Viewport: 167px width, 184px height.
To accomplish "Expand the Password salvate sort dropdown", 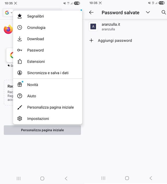I will point(148,13).
